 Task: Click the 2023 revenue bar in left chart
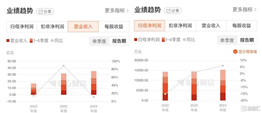click(64, 84)
